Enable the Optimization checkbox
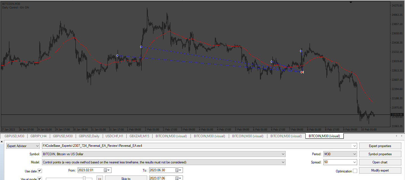 point(355,171)
